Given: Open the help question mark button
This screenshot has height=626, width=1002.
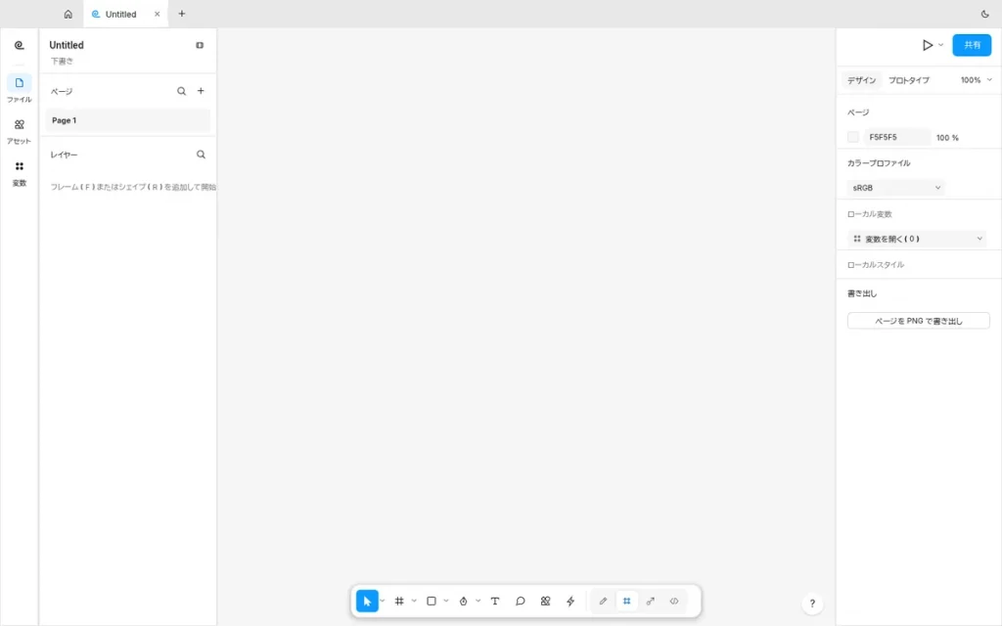Looking at the screenshot, I should (812, 604).
